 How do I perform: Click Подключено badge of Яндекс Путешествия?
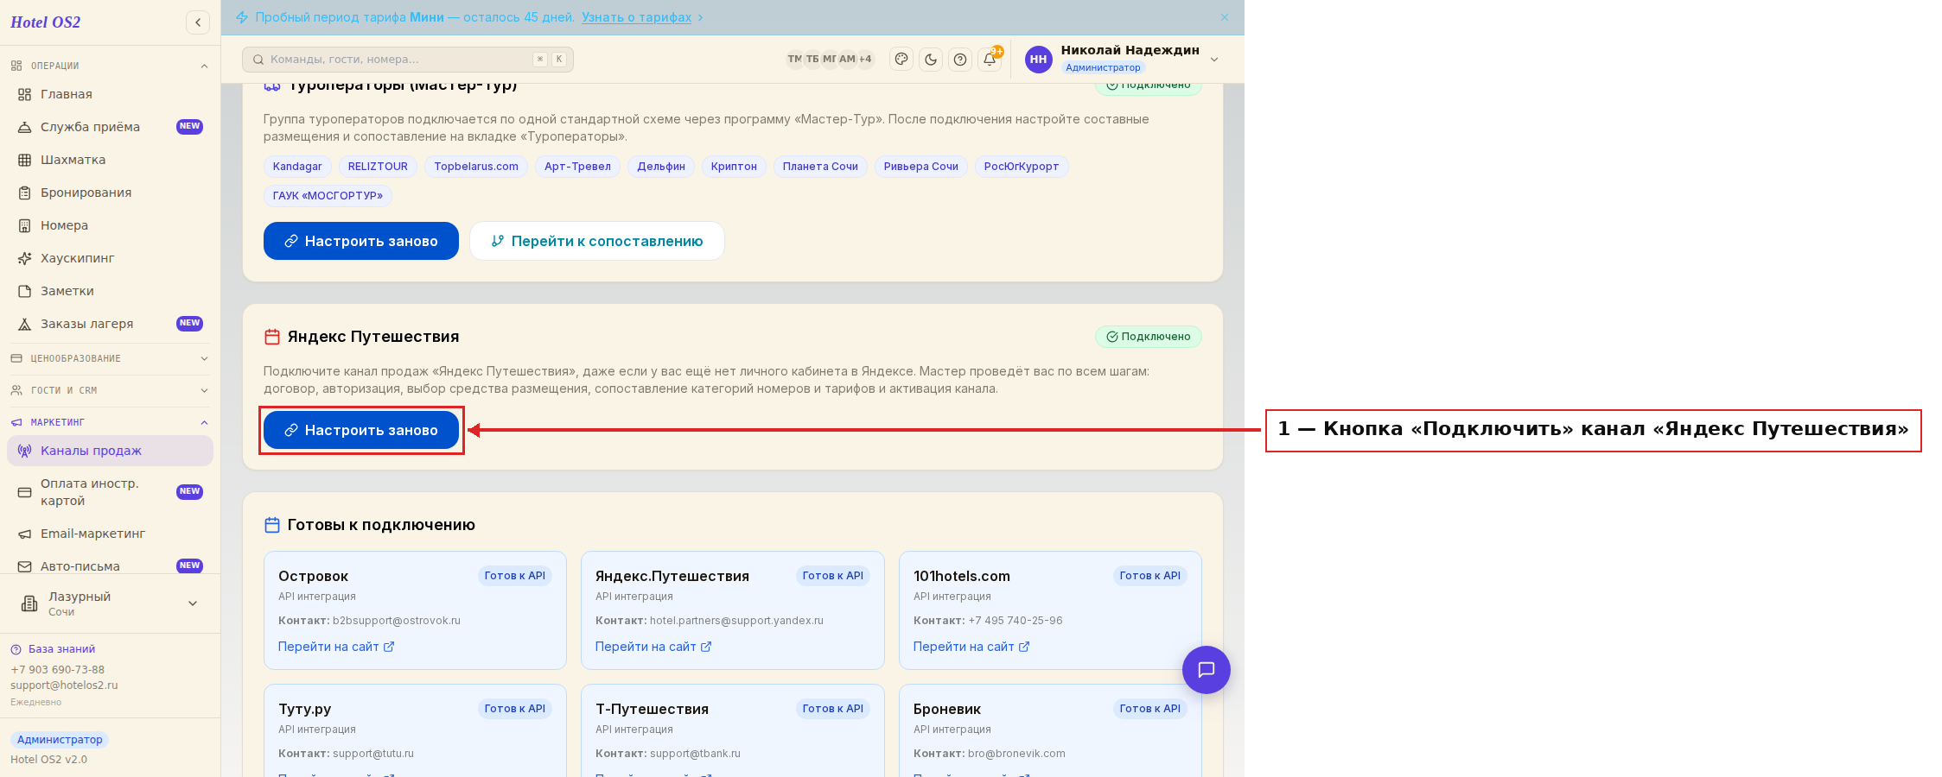point(1149,337)
